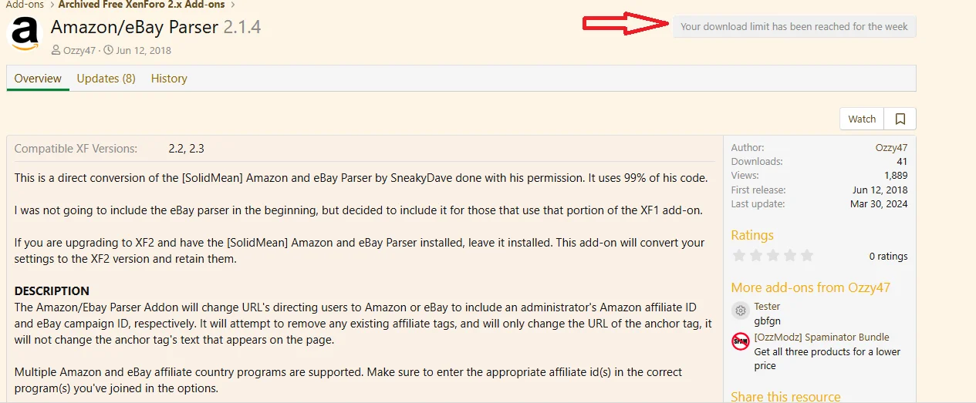Image resolution: width=976 pixels, height=403 pixels.
Task: Click the clock icon next to Jun 12, 2018
Action: click(109, 51)
